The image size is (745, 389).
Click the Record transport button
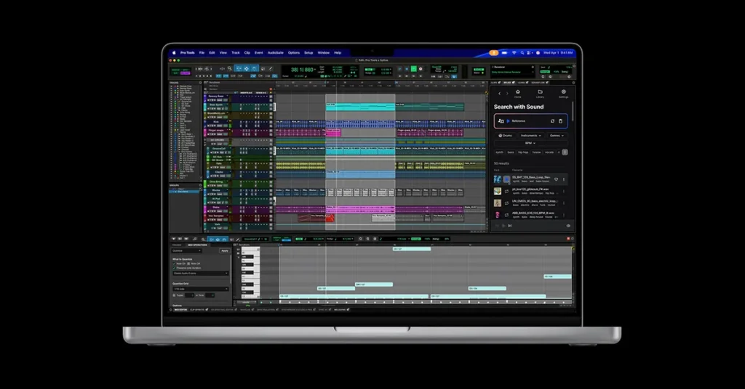point(422,69)
